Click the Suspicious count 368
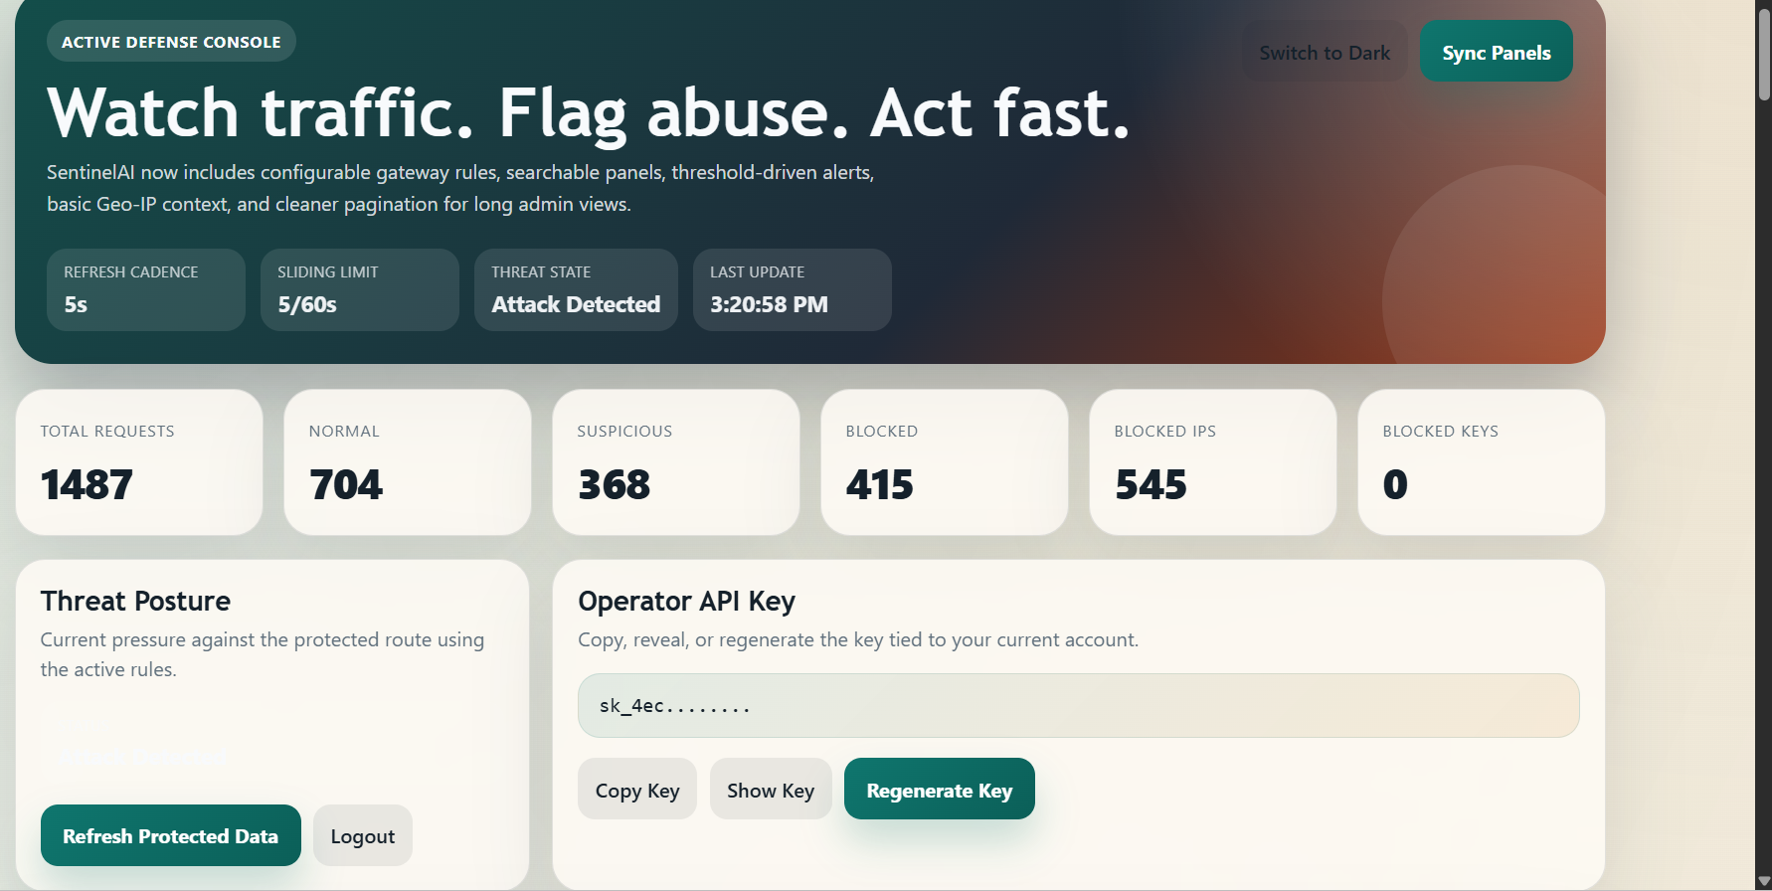1772x891 pixels. click(x=615, y=485)
